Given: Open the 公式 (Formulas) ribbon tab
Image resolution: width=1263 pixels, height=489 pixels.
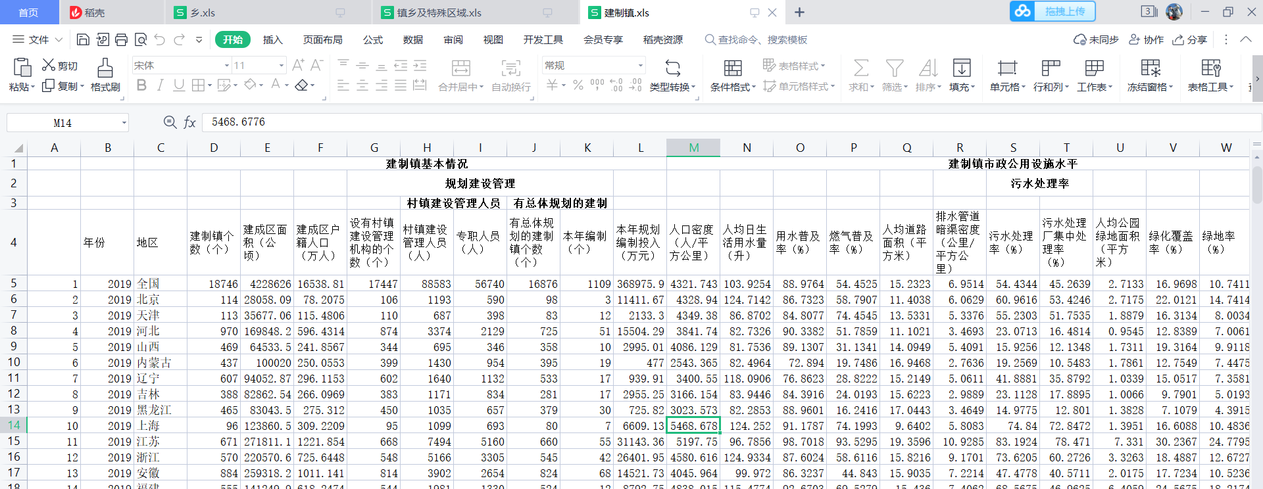Looking at the screenshot, I should (373, 39).
